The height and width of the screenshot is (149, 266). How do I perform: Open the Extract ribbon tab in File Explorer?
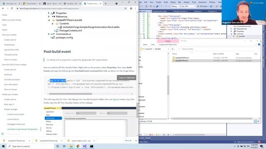[168, 41]
